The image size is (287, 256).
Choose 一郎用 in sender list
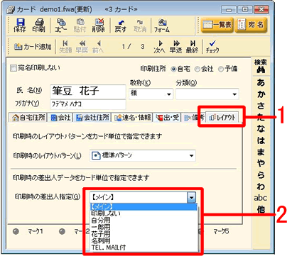coord(143,227)
